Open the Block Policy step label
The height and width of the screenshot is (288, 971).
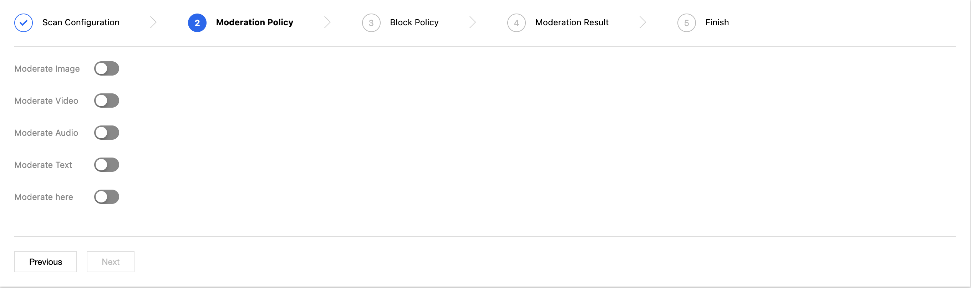[x=414, y=22]
